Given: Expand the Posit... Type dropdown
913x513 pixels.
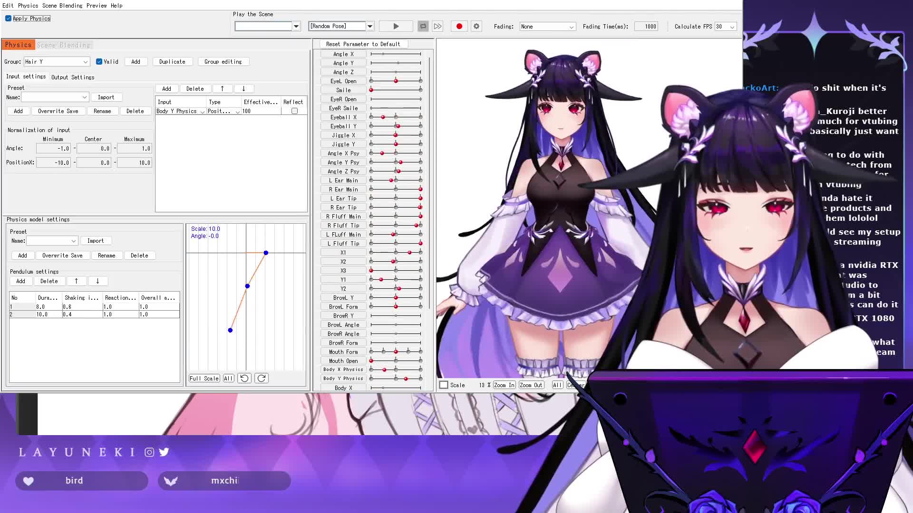Looking at the screenshot, I should pos(237,112).
